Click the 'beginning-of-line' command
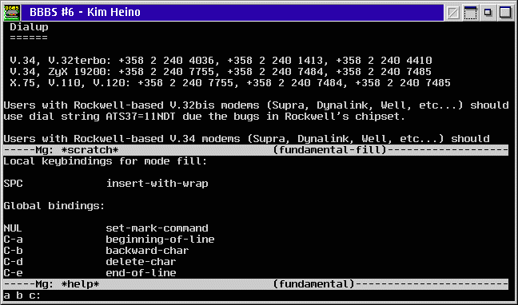The image size is (518, 305). [160, 240]
